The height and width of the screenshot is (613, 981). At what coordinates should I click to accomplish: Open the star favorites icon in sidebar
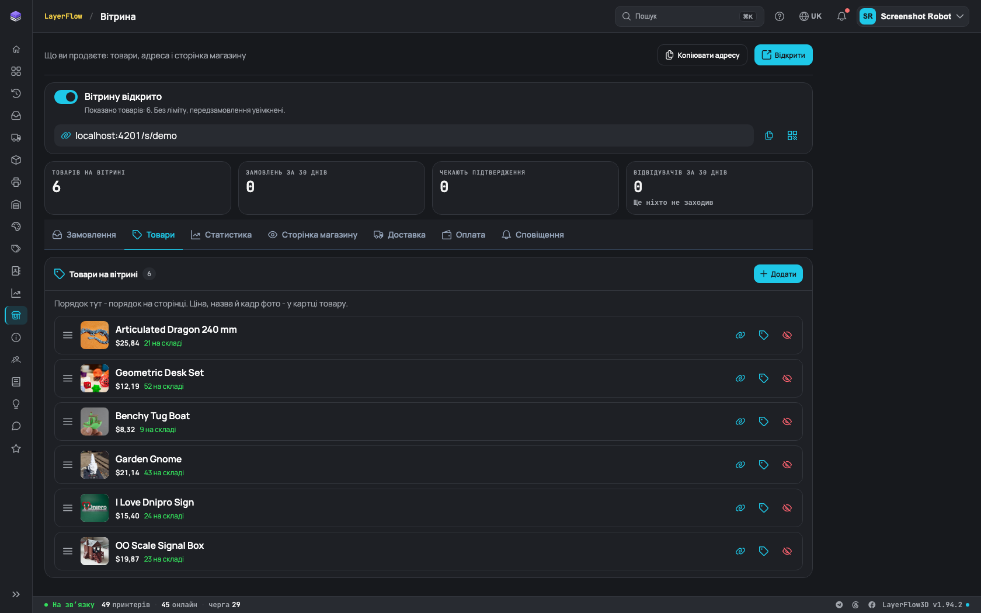tap(16, 448)
